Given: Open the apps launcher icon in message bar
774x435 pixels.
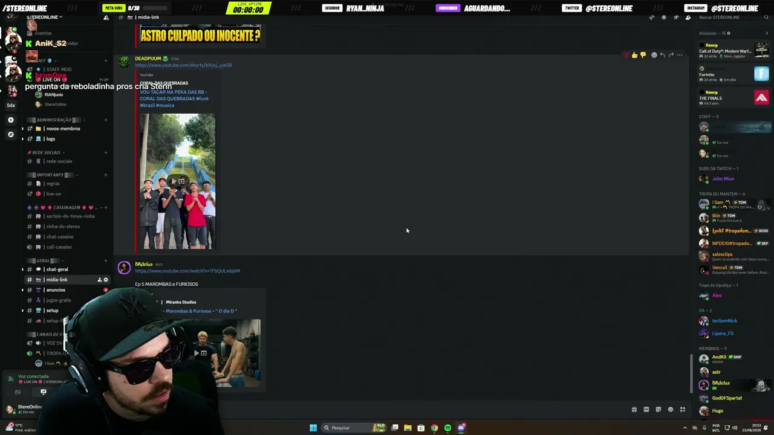Looking at the screenshot, I should [683, 410].
